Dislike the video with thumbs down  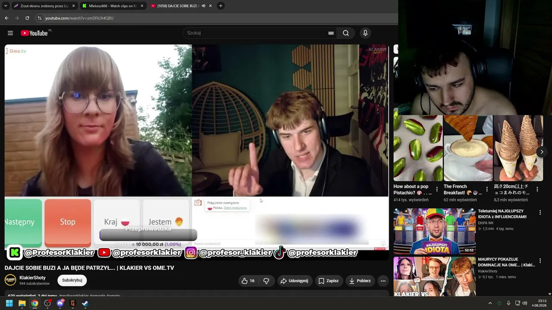[266, 281]
